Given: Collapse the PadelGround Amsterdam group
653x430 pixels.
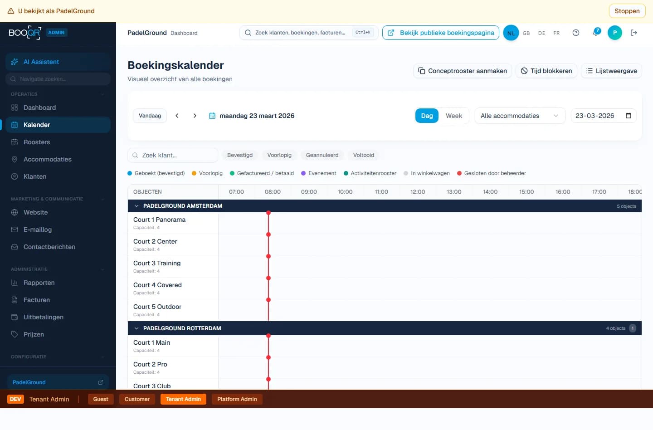Looking at the screenshot, I should pyautogui.click(x=136, y=206).
